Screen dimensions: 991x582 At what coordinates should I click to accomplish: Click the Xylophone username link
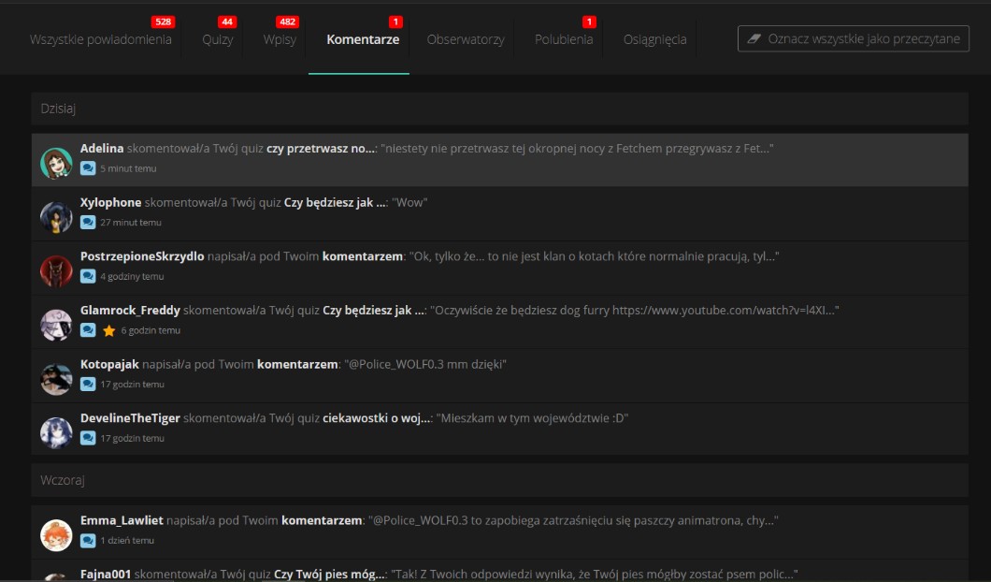110,202
